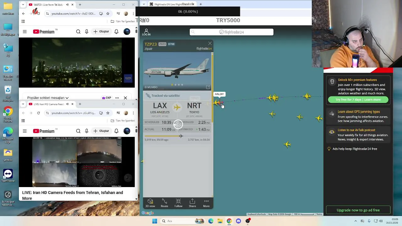402x226 pixels.
Task: Click Oluştur button in Iran feeds window
Action: coord(101,131)
